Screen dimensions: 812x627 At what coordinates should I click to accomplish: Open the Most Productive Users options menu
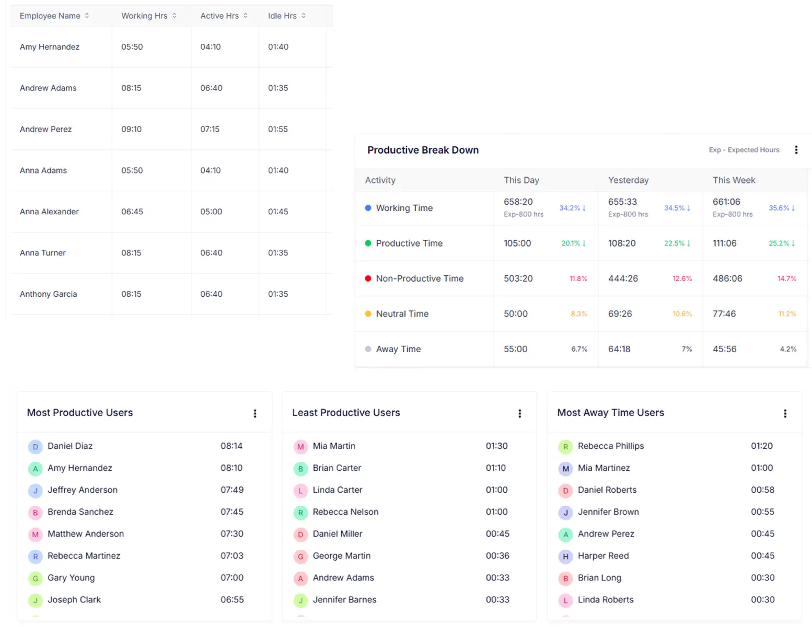(255, 413)
